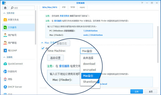Open the smb://DiskStation address link

point(93,35)
